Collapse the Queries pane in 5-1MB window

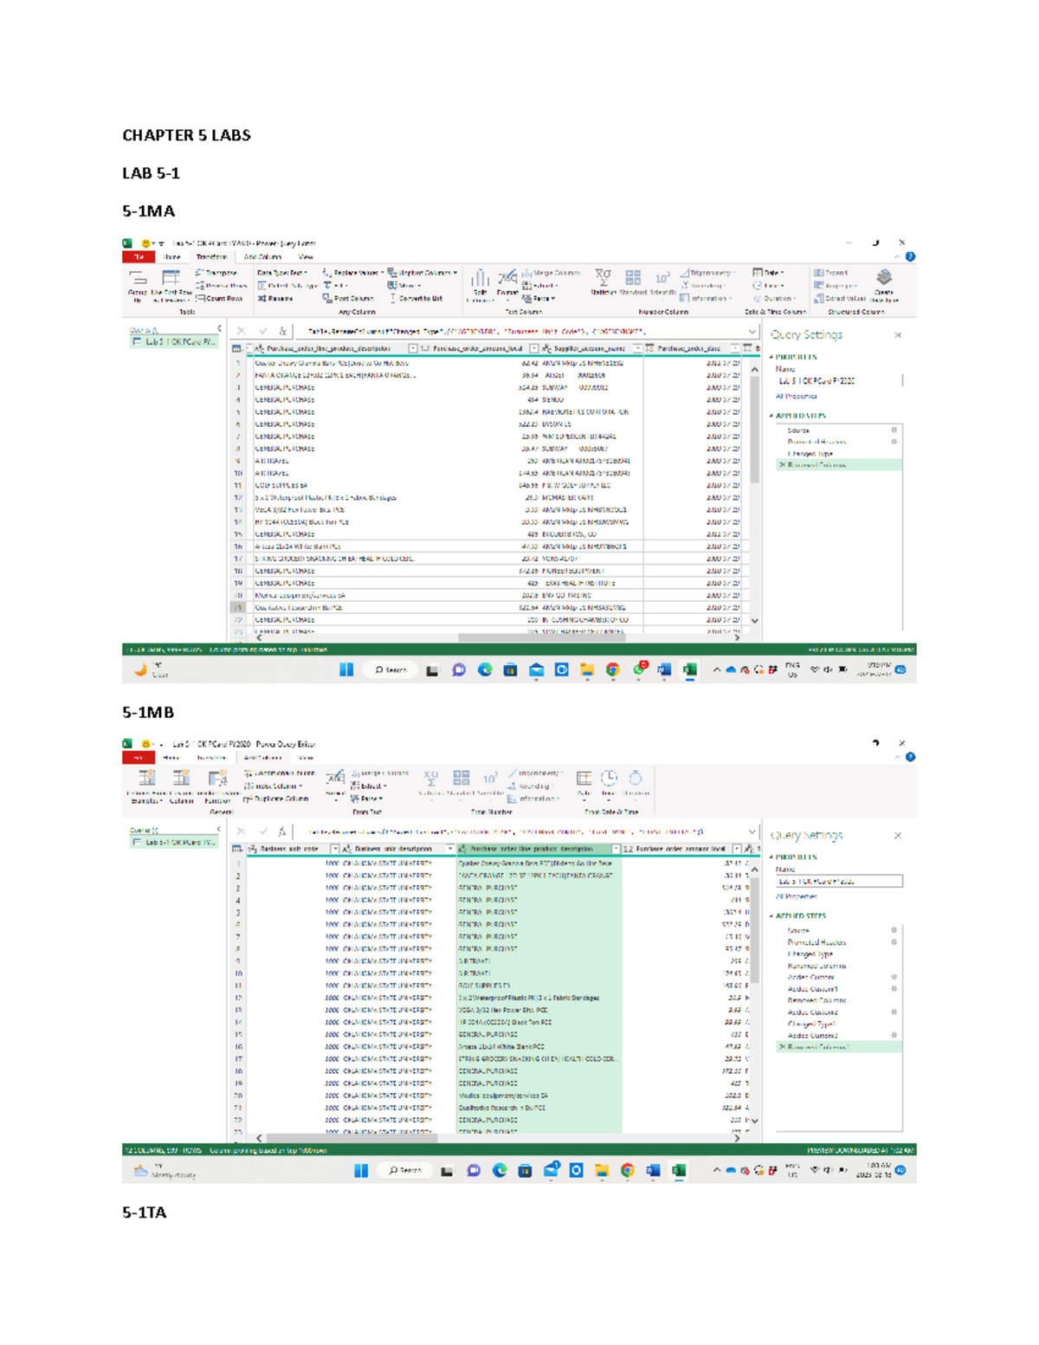[219, 830]
